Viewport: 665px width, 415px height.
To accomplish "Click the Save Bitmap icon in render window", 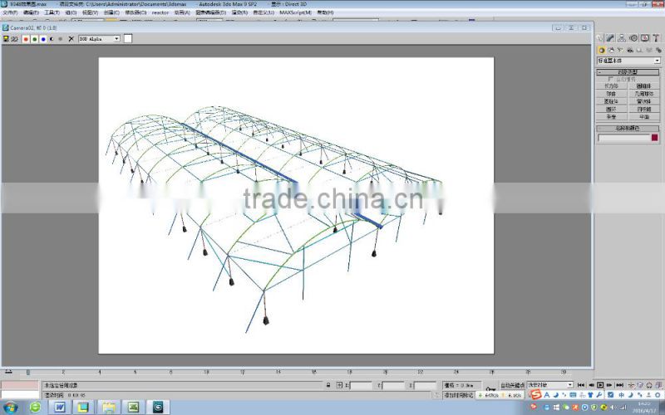I will coord(6,38).
